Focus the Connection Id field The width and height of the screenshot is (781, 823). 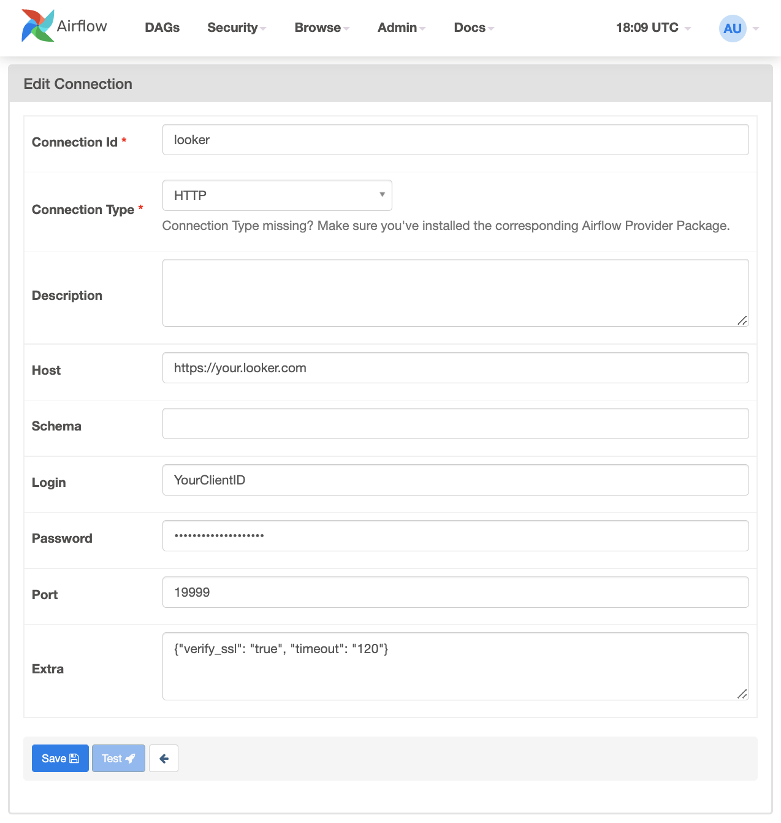455,140
